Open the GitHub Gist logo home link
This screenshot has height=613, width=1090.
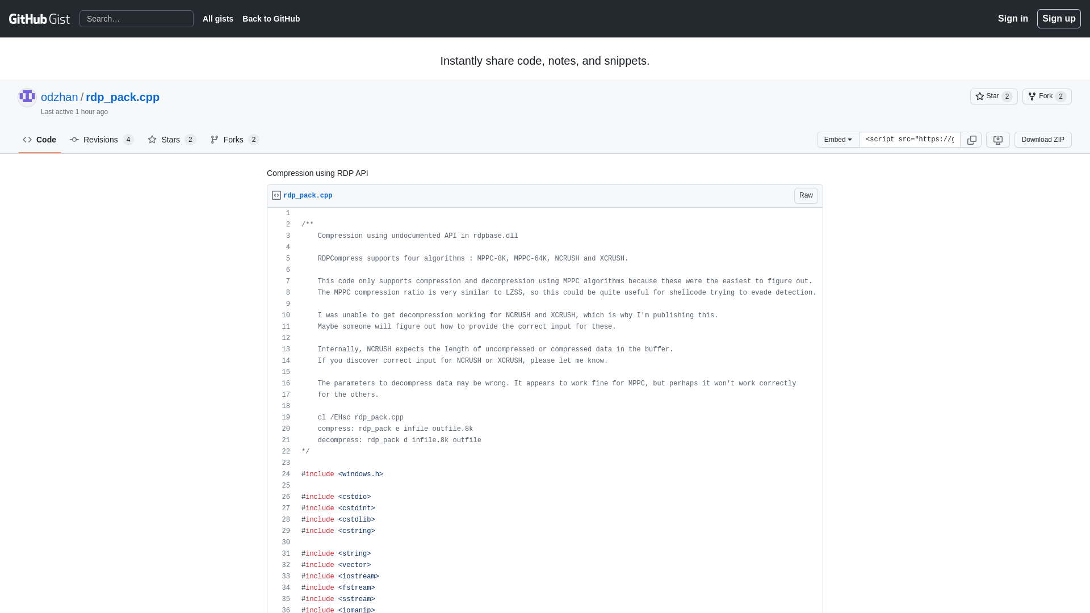[x=39, y=19]
